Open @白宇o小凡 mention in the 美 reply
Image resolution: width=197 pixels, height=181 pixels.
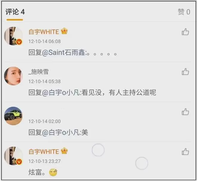point(61,132)
